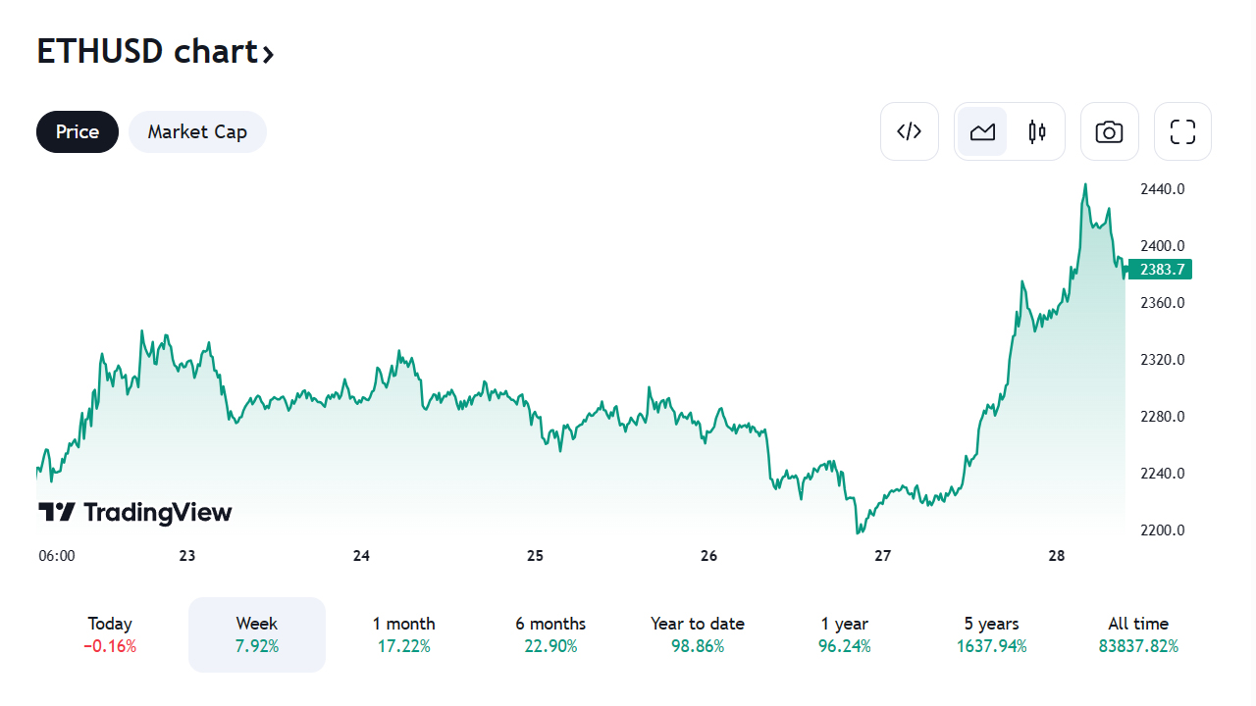This screenshot has height=706, width=1256.
Task: Open the ETHUSD chart heading link
Action: [147, 51]
